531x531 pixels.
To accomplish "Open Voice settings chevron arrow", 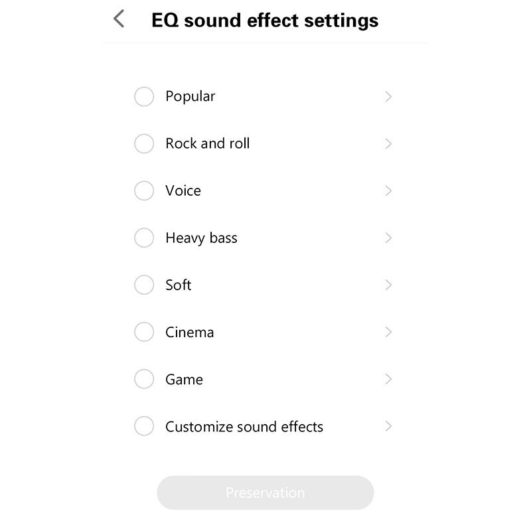I will click(x=388, y=191).
